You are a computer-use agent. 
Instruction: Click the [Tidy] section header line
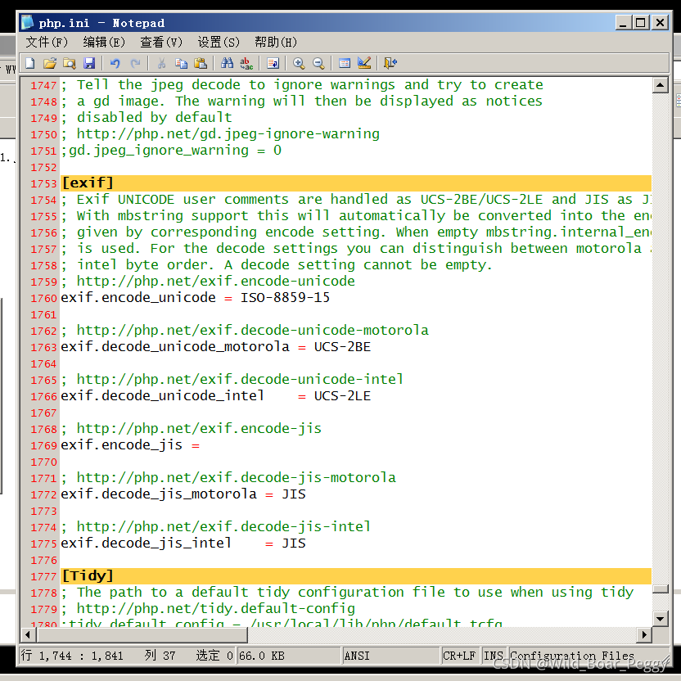[x=356, y=576]
